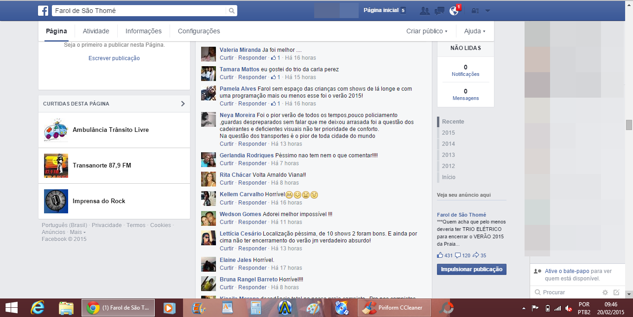Viewport: 633px width, 317px height.
Task: Click Escrever publicação link
Action: pos(114,58)
